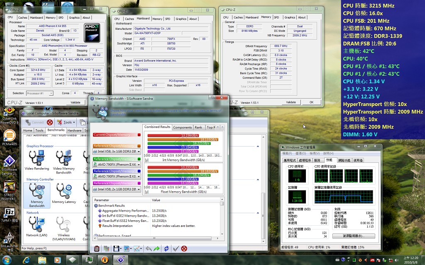Open the AMD 790FX Phenom II X4 dropdown

click(x=117, y=164)
